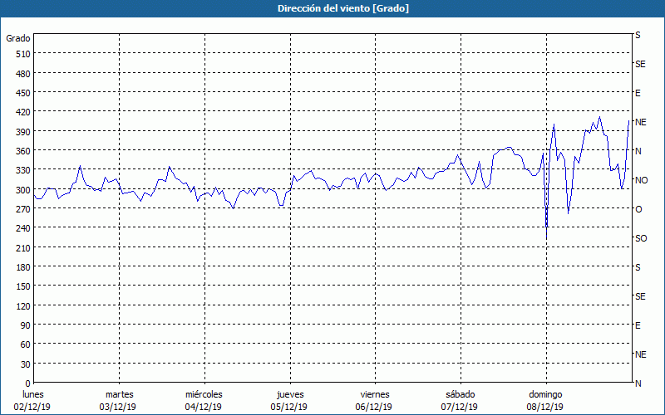Select the 480 degree axis label
The image size is (665, 415).
tap(23, 74)
